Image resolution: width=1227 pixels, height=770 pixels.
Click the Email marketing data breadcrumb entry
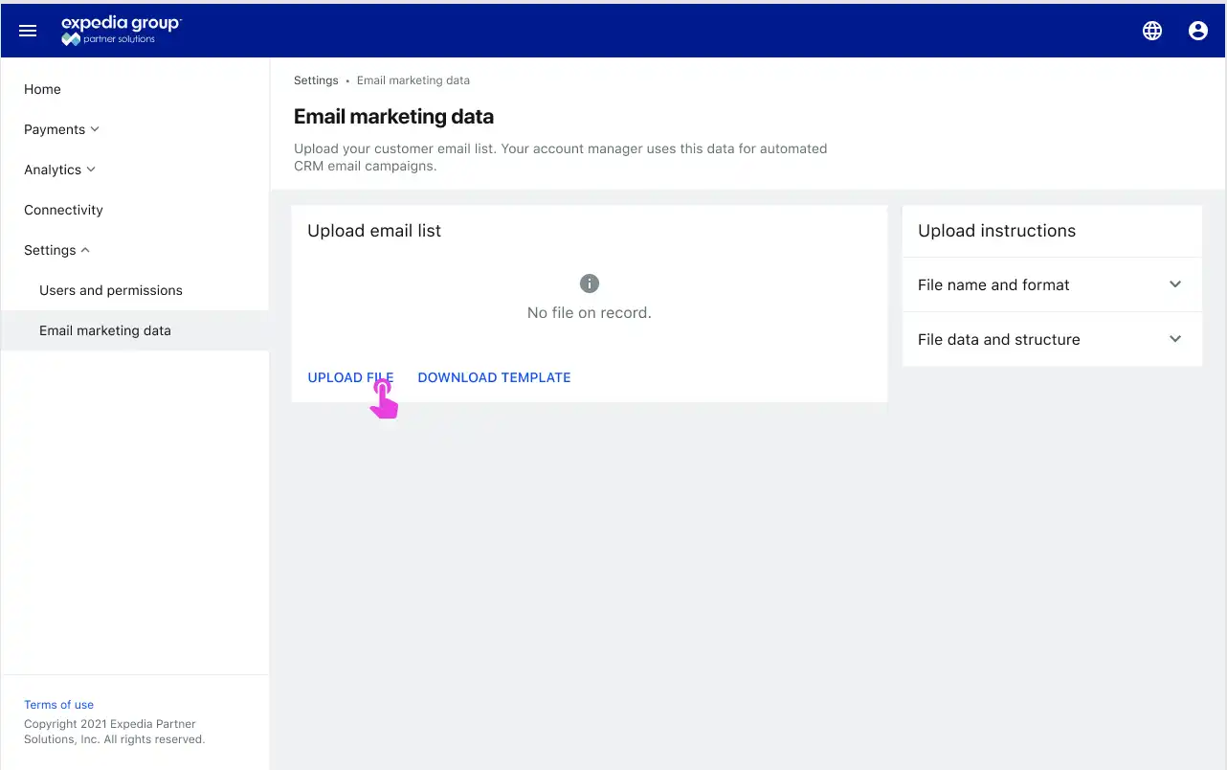413,80
